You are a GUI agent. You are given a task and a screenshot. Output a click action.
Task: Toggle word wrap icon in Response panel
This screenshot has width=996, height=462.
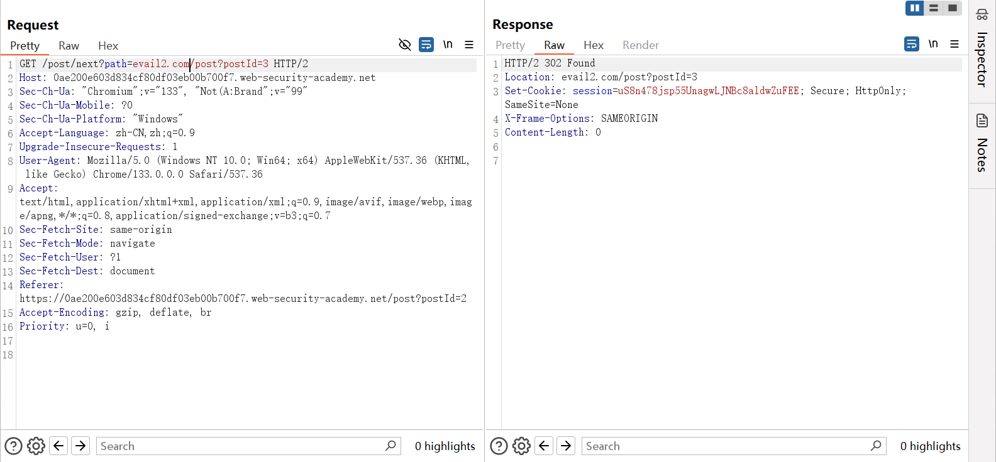pos(912,44)
